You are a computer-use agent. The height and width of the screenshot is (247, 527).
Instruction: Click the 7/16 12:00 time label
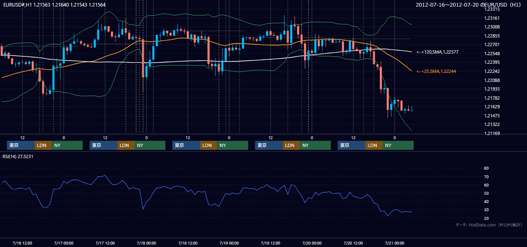pyautogui.click(x=22, y=243)
